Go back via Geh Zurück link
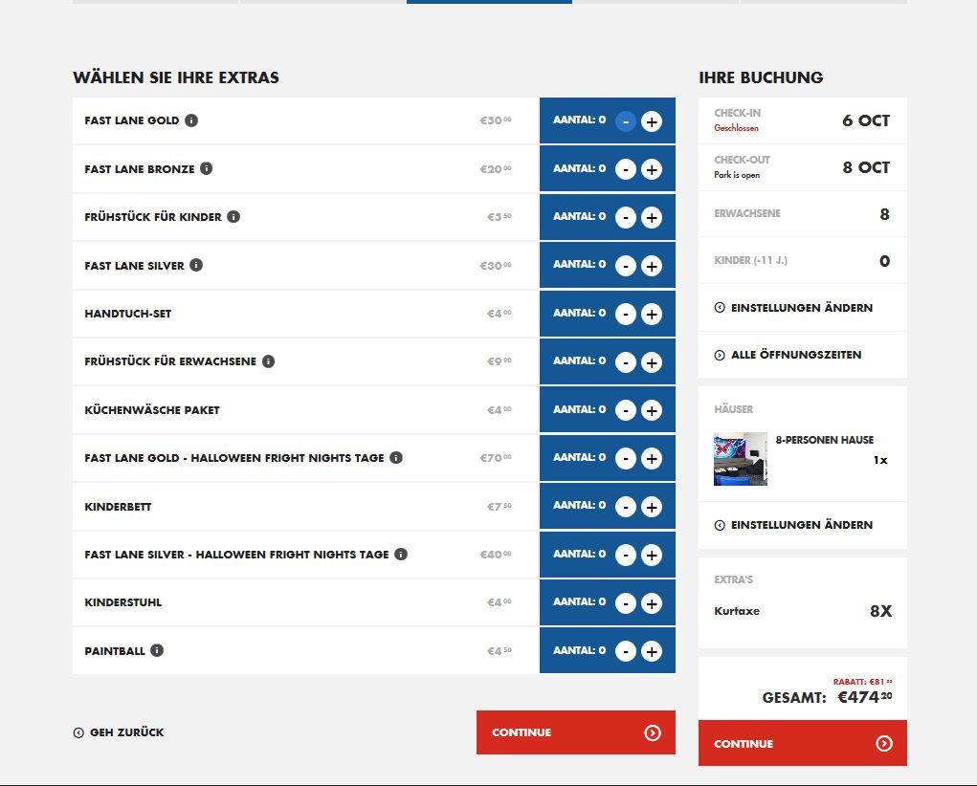The image size is (977, 786). tap(119, 732)
